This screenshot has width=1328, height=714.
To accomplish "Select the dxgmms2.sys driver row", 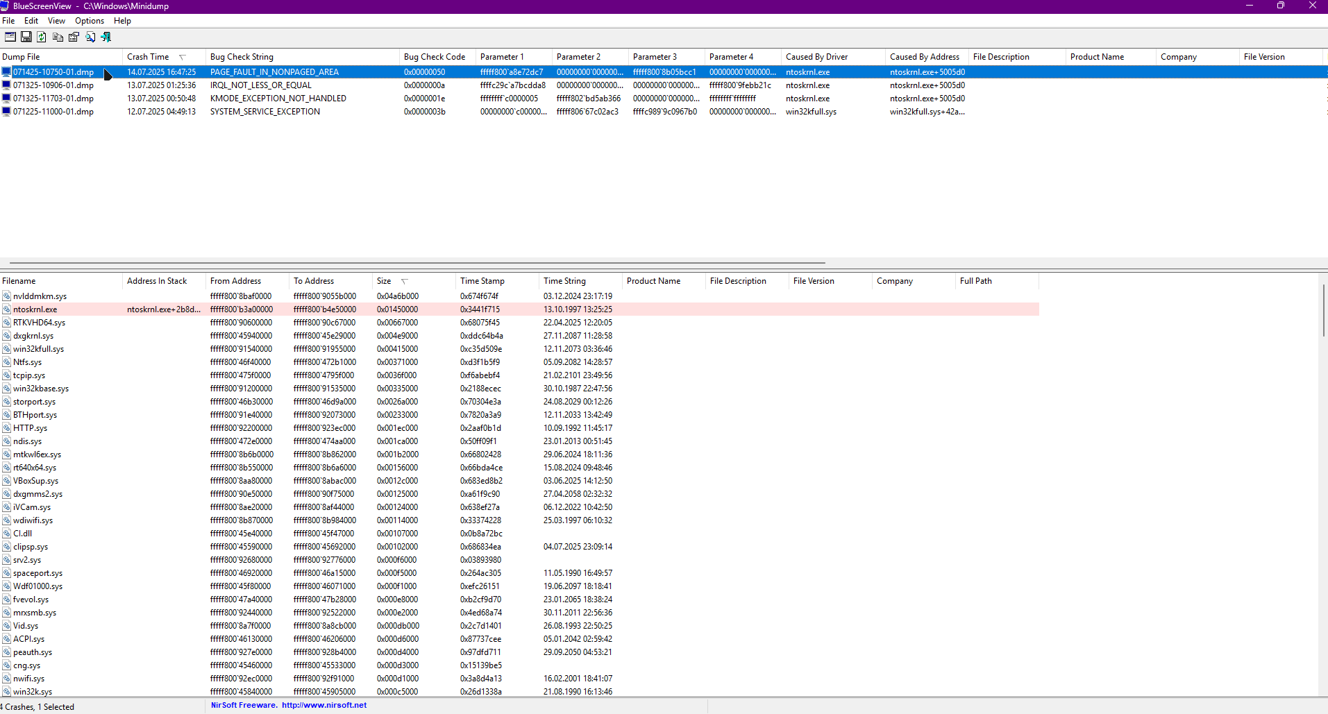I will [x=519, y=494].
